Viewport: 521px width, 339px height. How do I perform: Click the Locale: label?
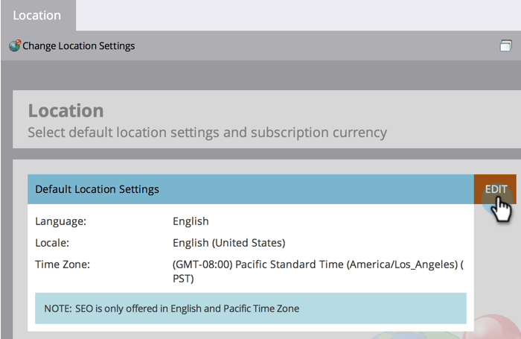(52, 243)
